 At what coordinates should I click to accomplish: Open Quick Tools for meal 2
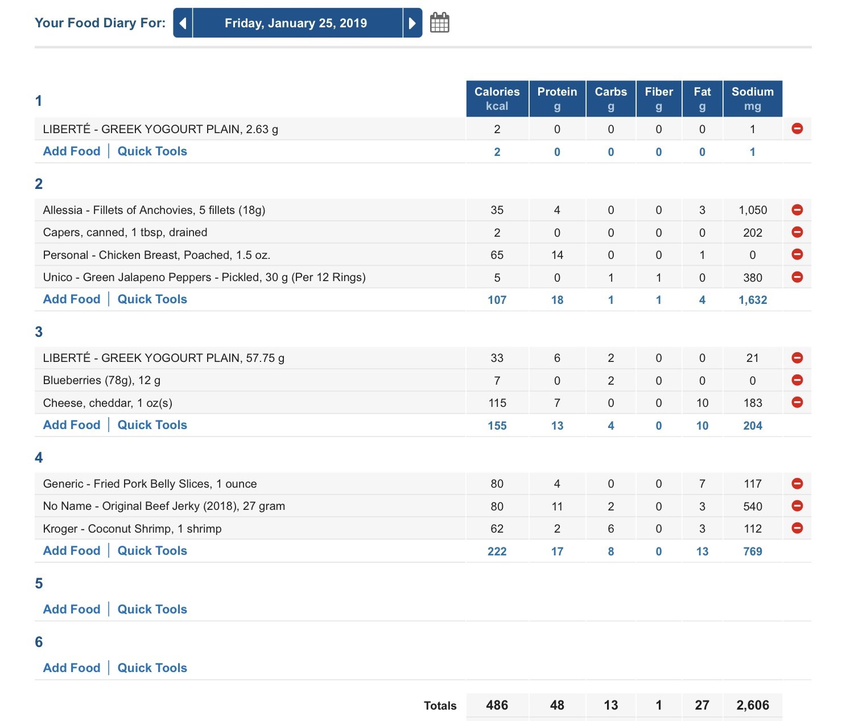152,299
